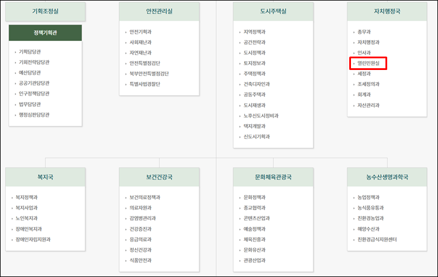The width and height of the screenshot is (438, 277).
Task: Open the 복지사업과 link
Action: click(26, 208)
